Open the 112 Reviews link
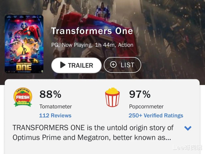This screenshot has width=205, height=154. click(55, 116)
